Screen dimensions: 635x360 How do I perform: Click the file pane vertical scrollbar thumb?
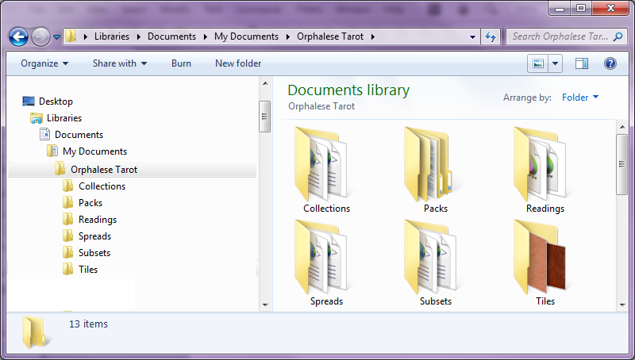pyautogui.click(x=622, y=164)
